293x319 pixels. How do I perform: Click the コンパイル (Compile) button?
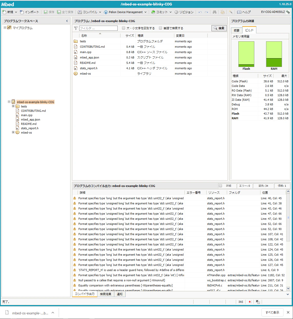coord(87,12)
